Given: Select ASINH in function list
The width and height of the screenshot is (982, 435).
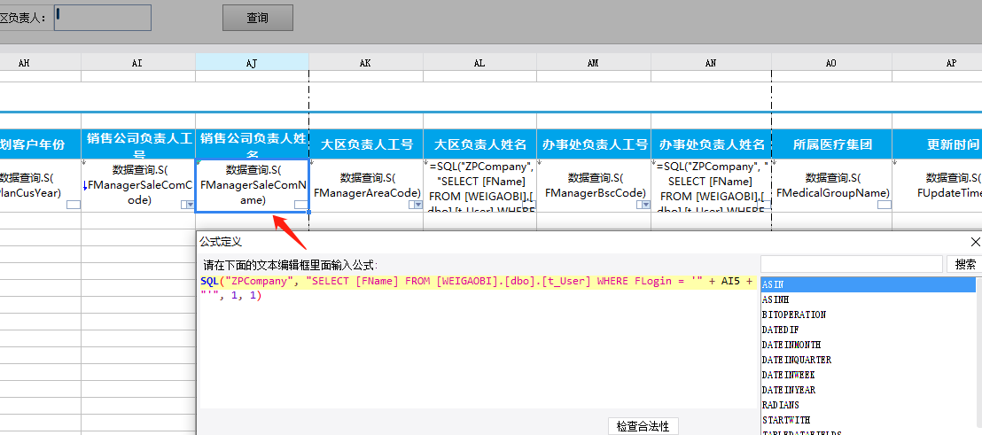Looking at the screenshot, I should click(869, 299).
